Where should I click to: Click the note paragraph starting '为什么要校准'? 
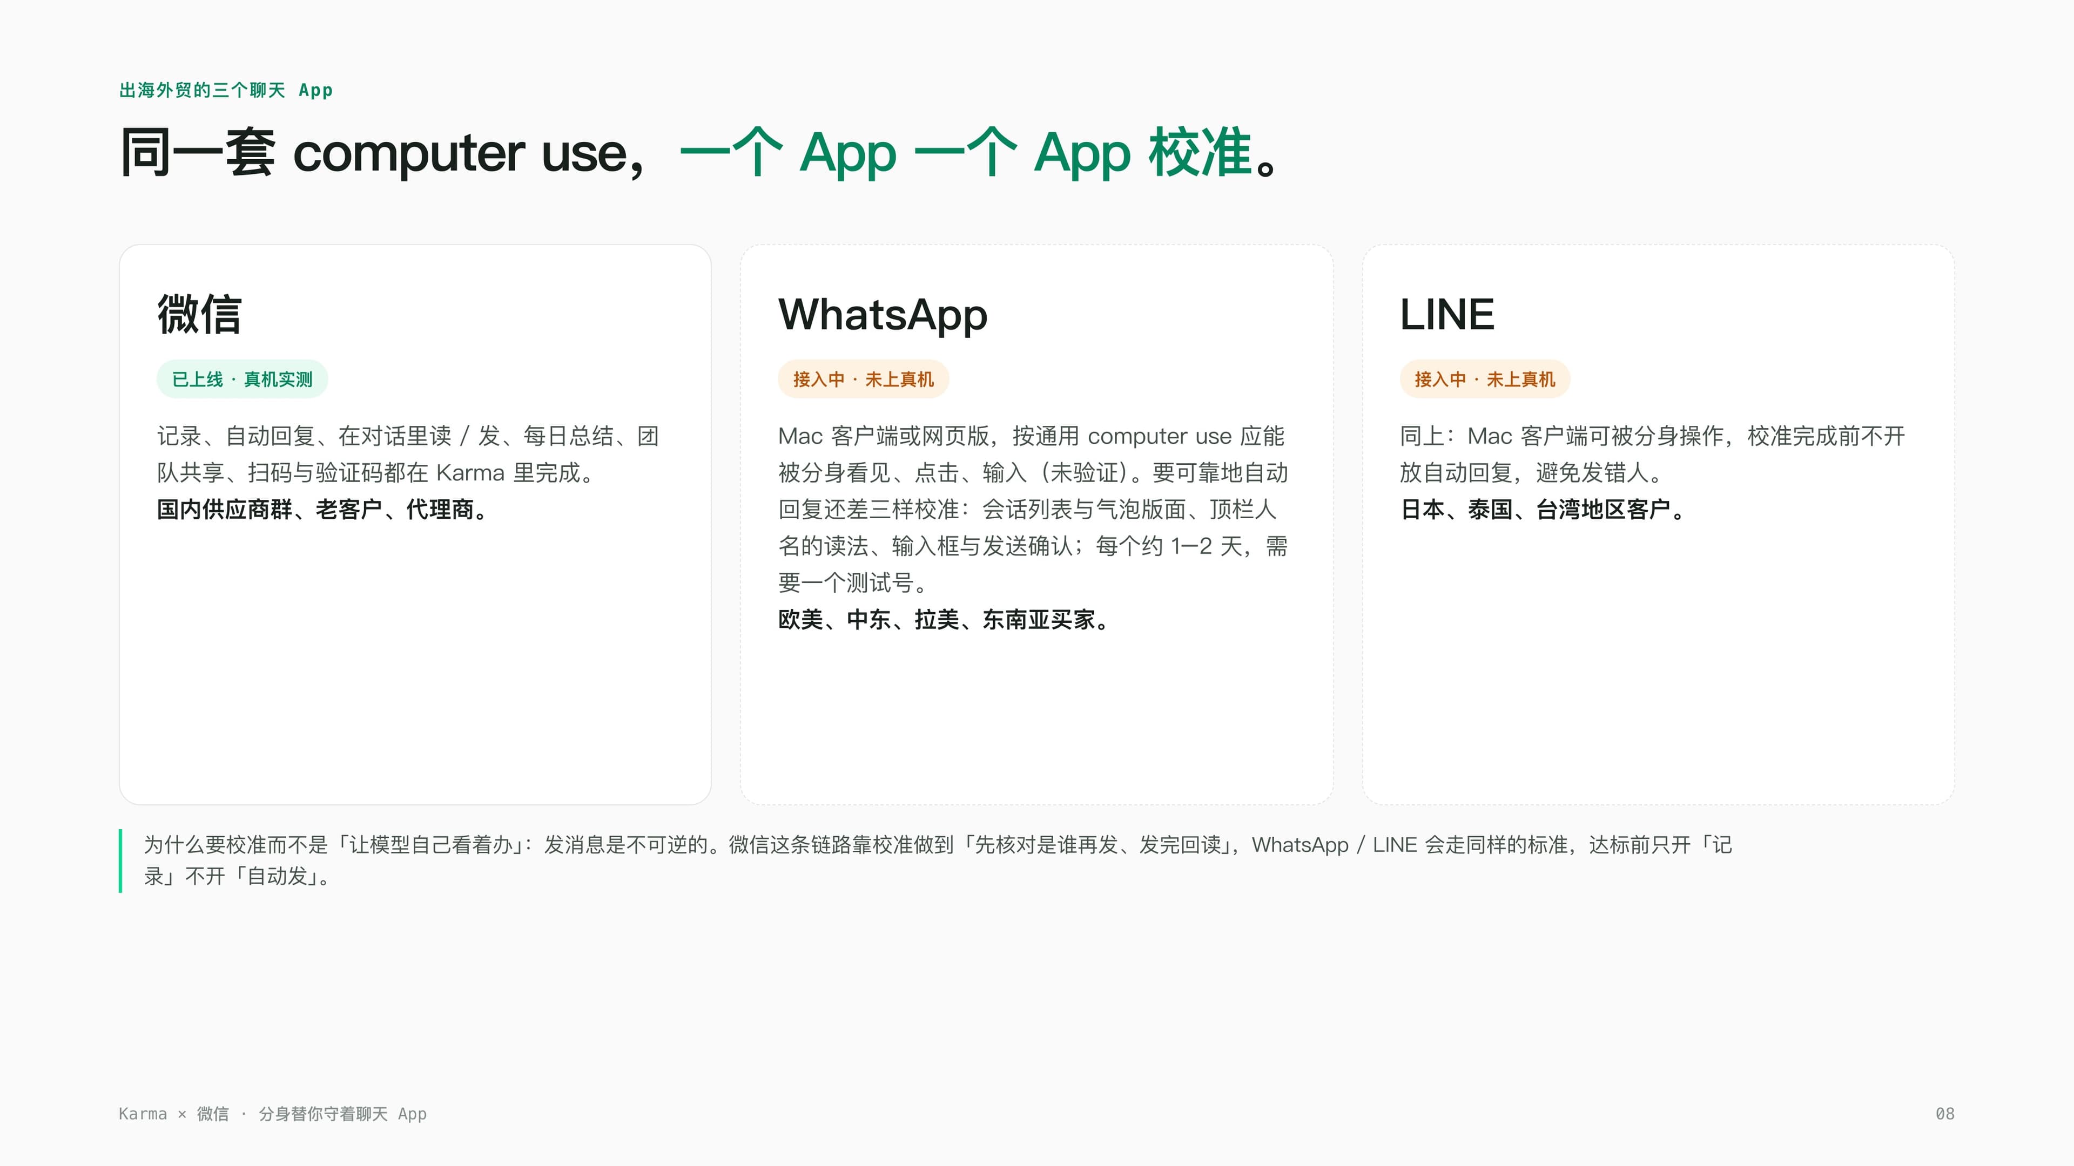[938, 860]
